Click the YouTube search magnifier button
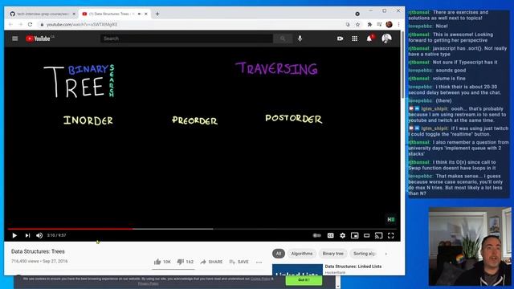The height and width of the screenshot is (289, 514). tap(283, 39)
